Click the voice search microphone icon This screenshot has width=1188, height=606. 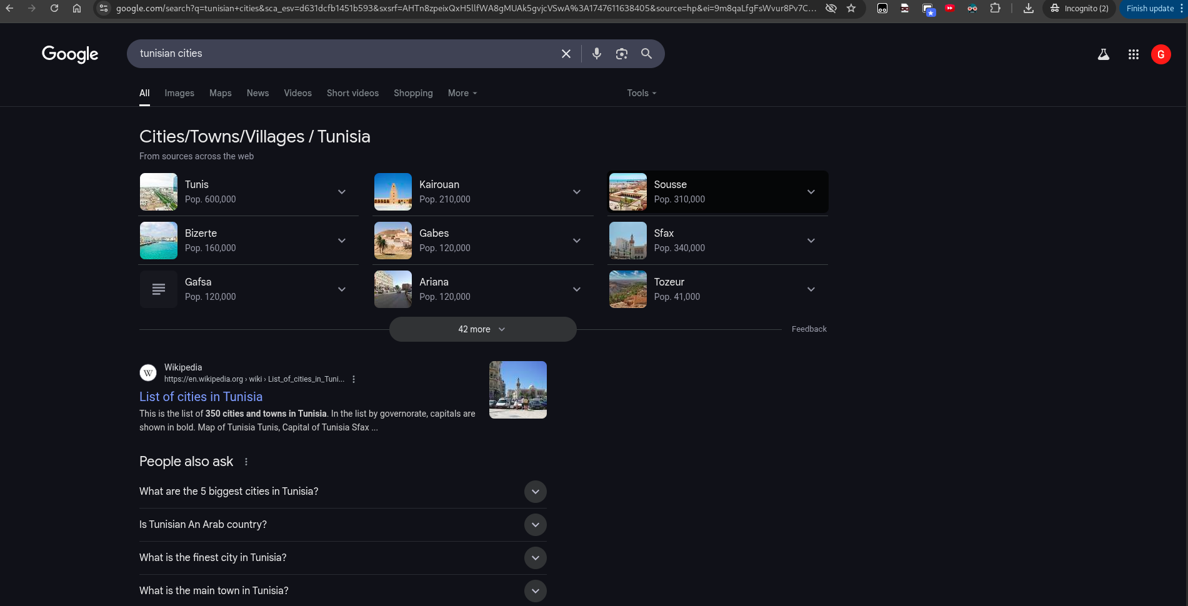pos(597,54)
